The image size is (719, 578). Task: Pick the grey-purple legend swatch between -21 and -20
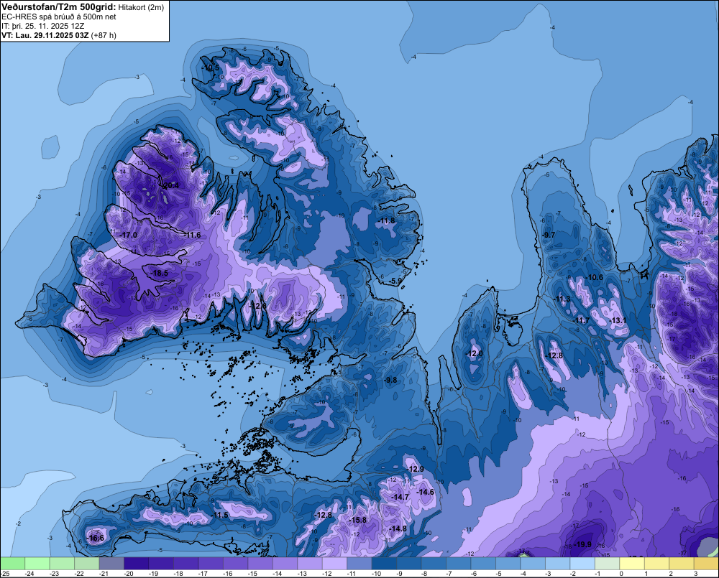tap(111, 564)
